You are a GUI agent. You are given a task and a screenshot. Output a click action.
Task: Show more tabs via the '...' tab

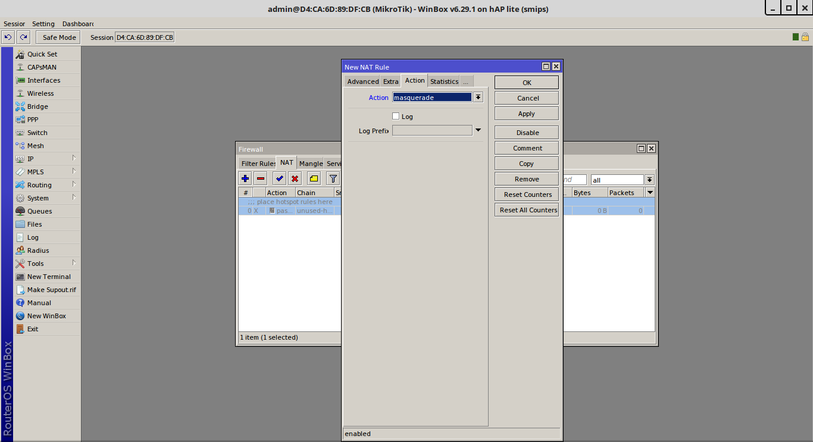465,81
